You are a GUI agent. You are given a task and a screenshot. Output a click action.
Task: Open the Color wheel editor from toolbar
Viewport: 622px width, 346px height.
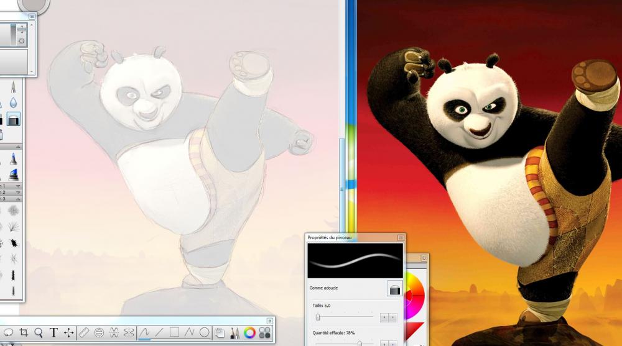pos(249,332)
